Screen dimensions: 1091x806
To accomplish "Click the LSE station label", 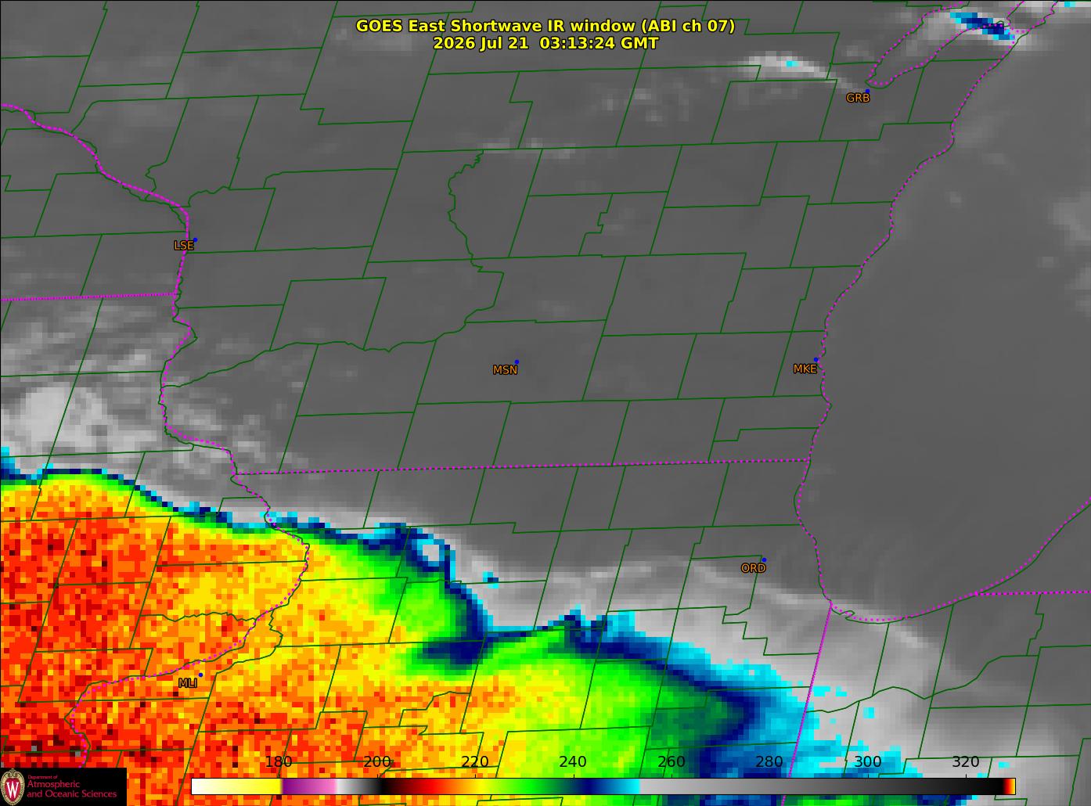I will (x=183, y=246).
